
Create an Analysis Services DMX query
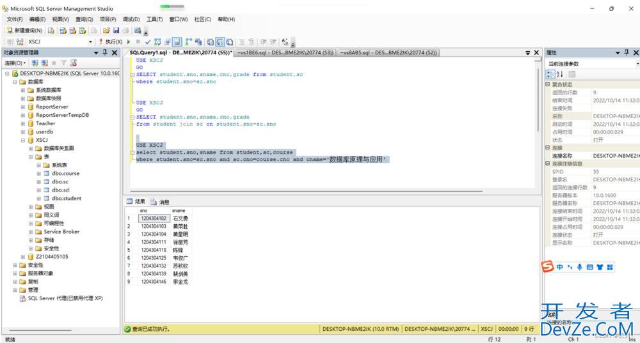[x=73, y=31]
